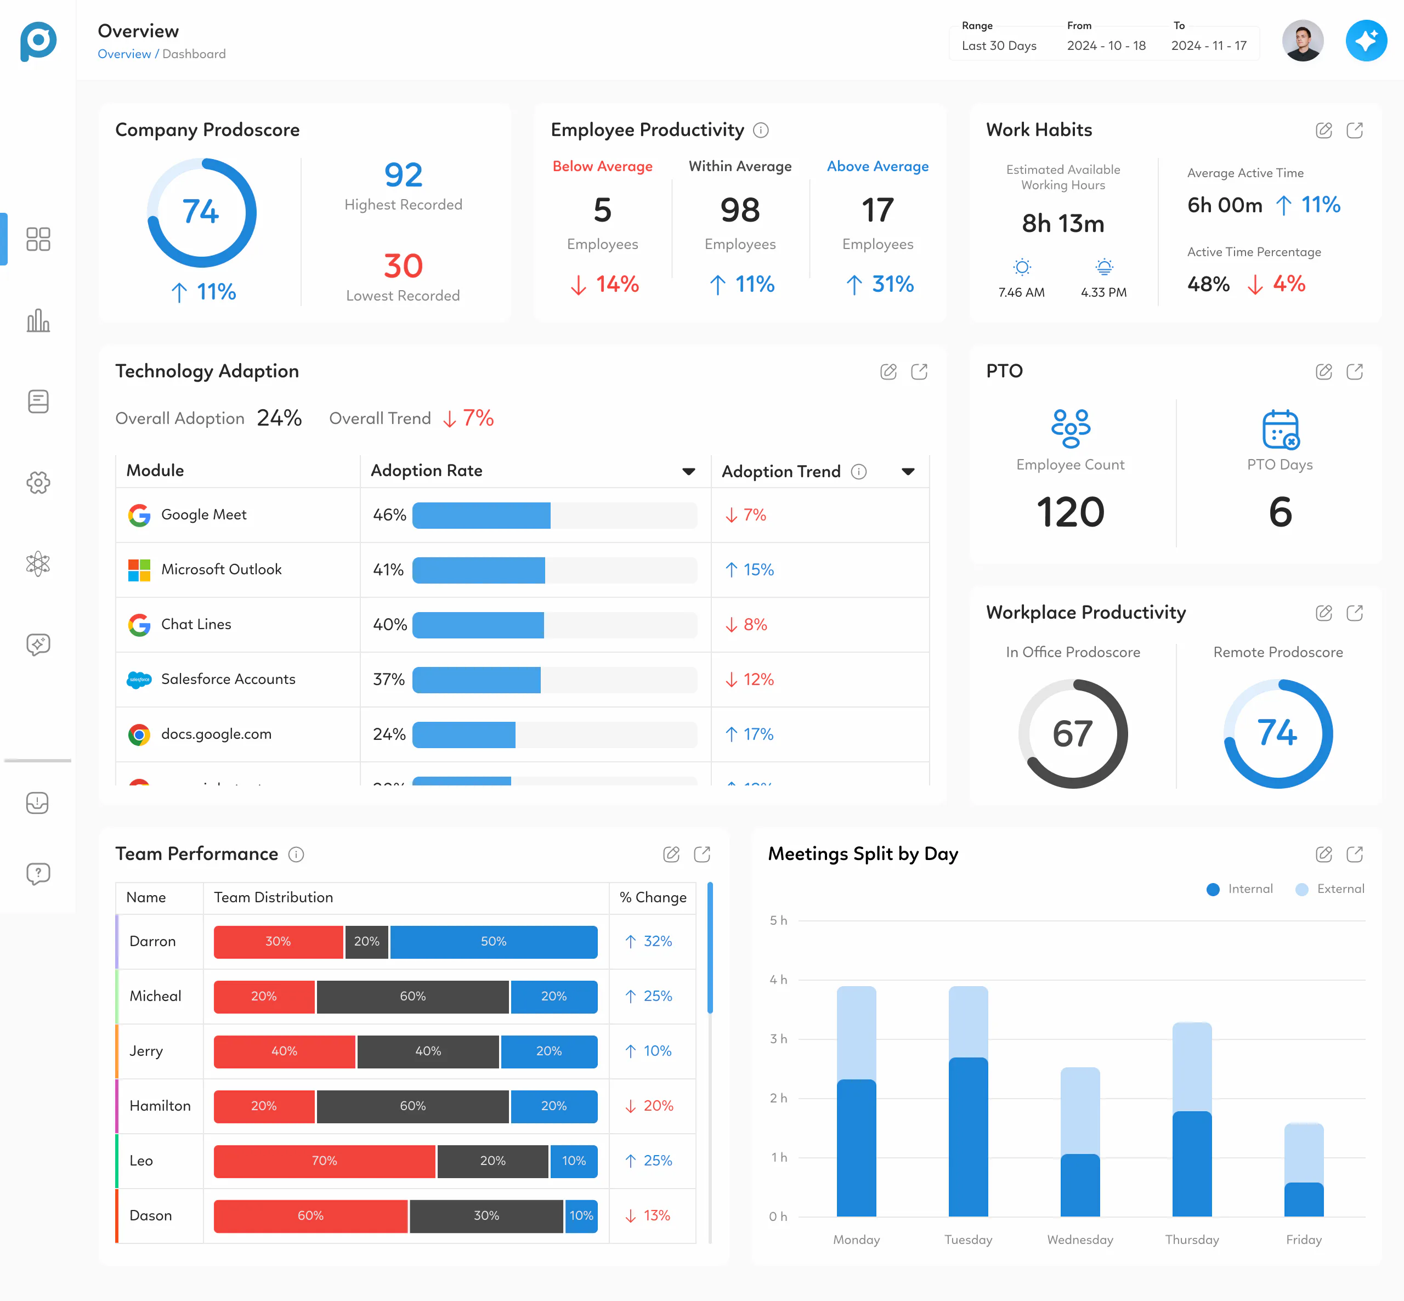Open the atom integrations sidebar icon
The image size is (1404, 1301).
[38, 563]
